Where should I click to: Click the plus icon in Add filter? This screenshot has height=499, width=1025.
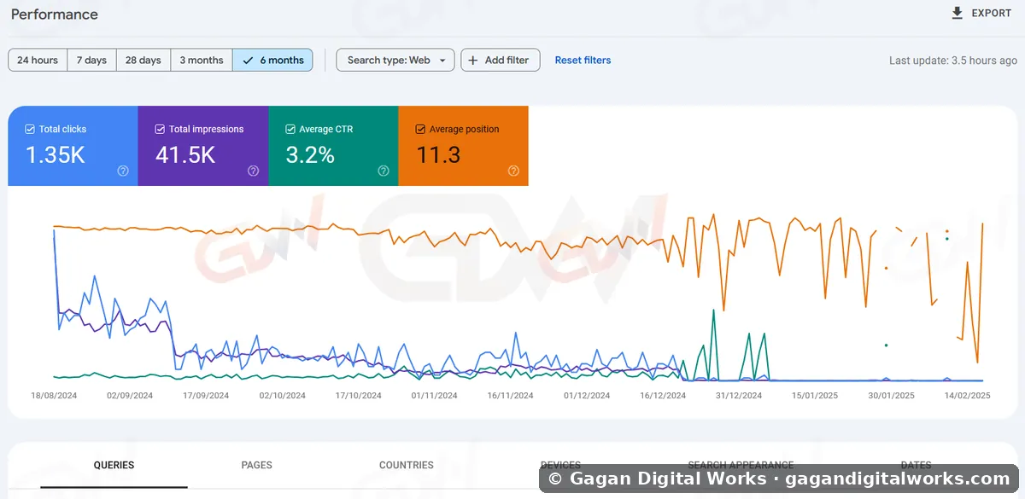[x=473, y=61]
